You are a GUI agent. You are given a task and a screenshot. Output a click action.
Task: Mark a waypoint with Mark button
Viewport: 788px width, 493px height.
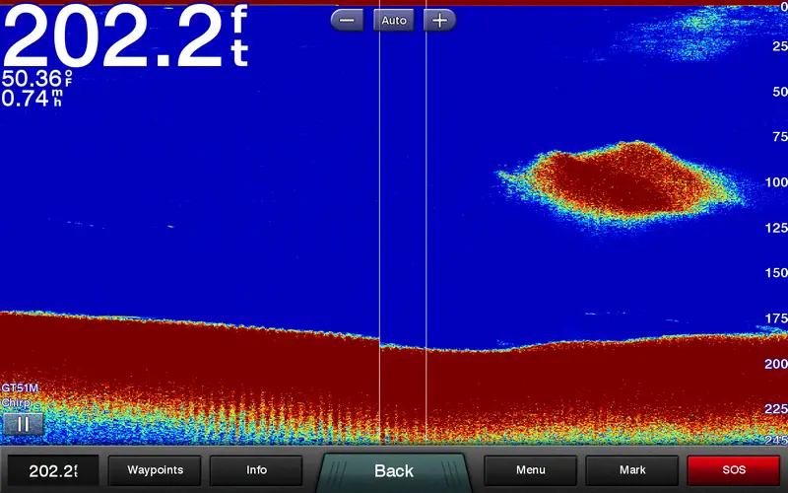(631, 470)
